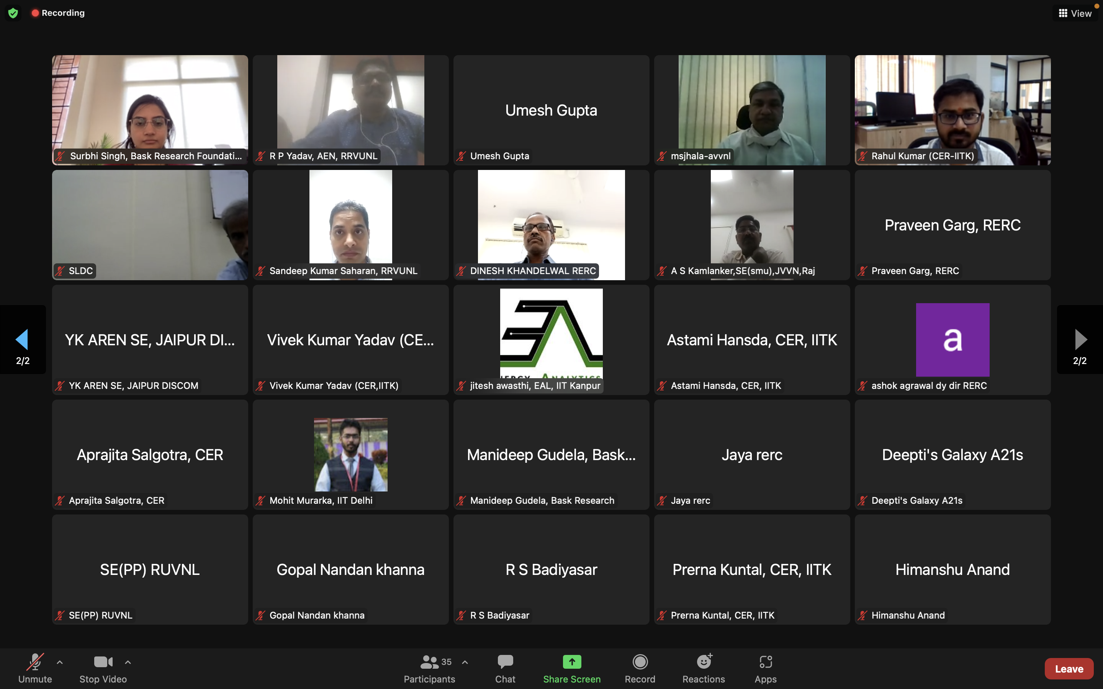
Task: Open the Chat panel icon
Action: click(505, 662)
